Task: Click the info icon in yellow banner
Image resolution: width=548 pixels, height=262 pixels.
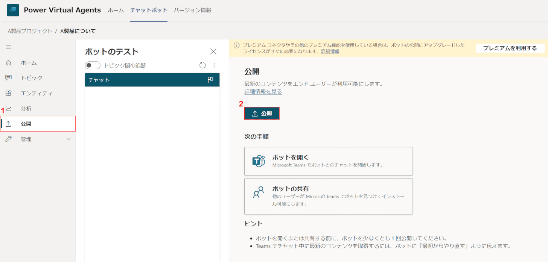Action: point(236,45)
